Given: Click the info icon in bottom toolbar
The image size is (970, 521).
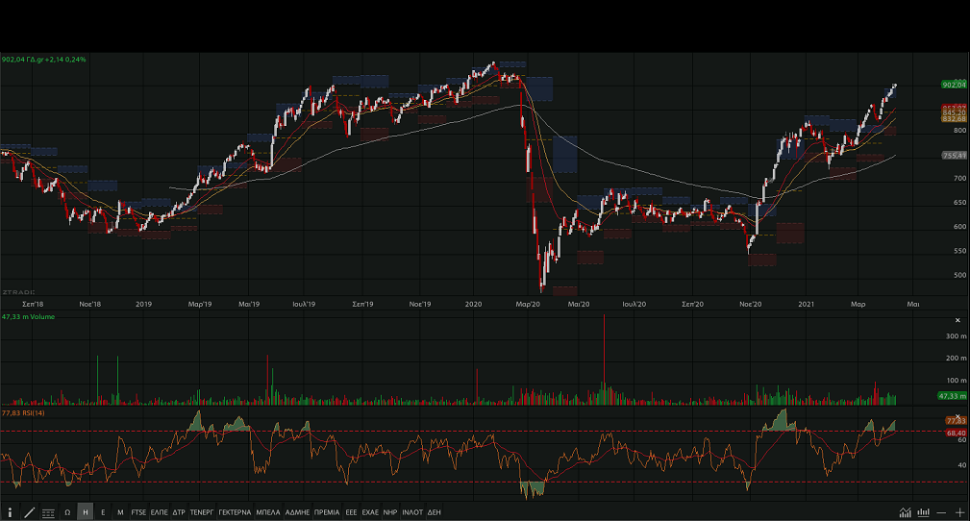Looking at the screenshot, I should [x=11, y=512].
